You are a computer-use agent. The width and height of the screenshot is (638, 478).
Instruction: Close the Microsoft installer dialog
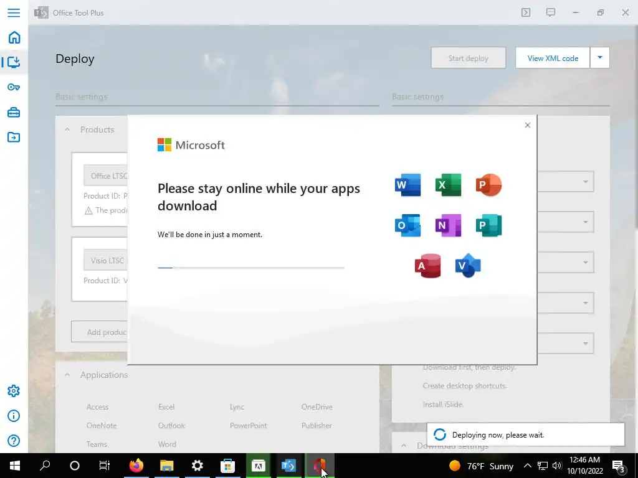527,125
